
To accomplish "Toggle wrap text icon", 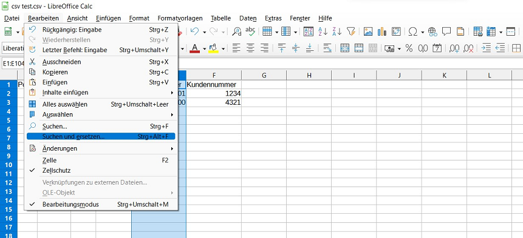I will [327, 48].
